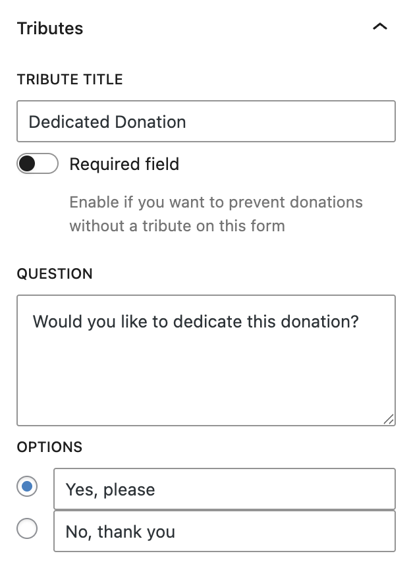This screenshot has height=566, width=411.
Task: Click the blue dot of selected radio option
Action: [x=27, y=487]
